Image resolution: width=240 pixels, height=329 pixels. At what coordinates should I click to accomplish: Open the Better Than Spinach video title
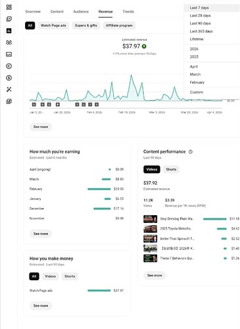pyautogui.click(x=177, y=239)
